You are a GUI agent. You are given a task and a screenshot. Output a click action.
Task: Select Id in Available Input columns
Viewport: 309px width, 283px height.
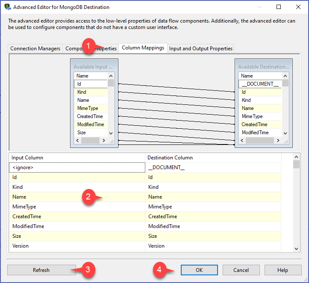(91, 84)
